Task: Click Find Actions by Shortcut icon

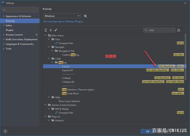Action: click(x=179, y=30)
